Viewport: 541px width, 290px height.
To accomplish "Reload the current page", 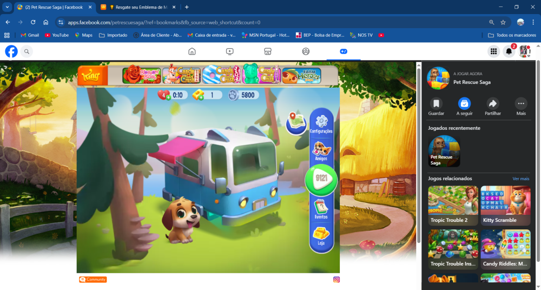I will [x=33, y=22].
